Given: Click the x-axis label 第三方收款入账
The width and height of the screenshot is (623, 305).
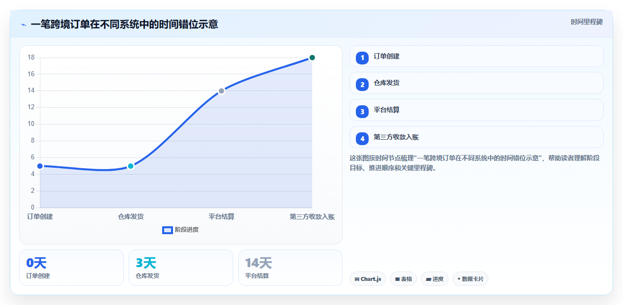Looking at the screenshot, I should (312, 217).
